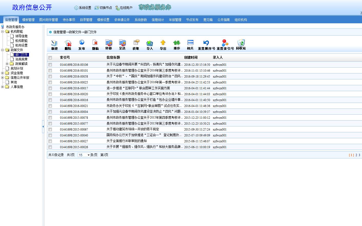Click the 撤稿 (Withdraw) toolbar icon
362x226 pixels.
click(x=95, y=43)
